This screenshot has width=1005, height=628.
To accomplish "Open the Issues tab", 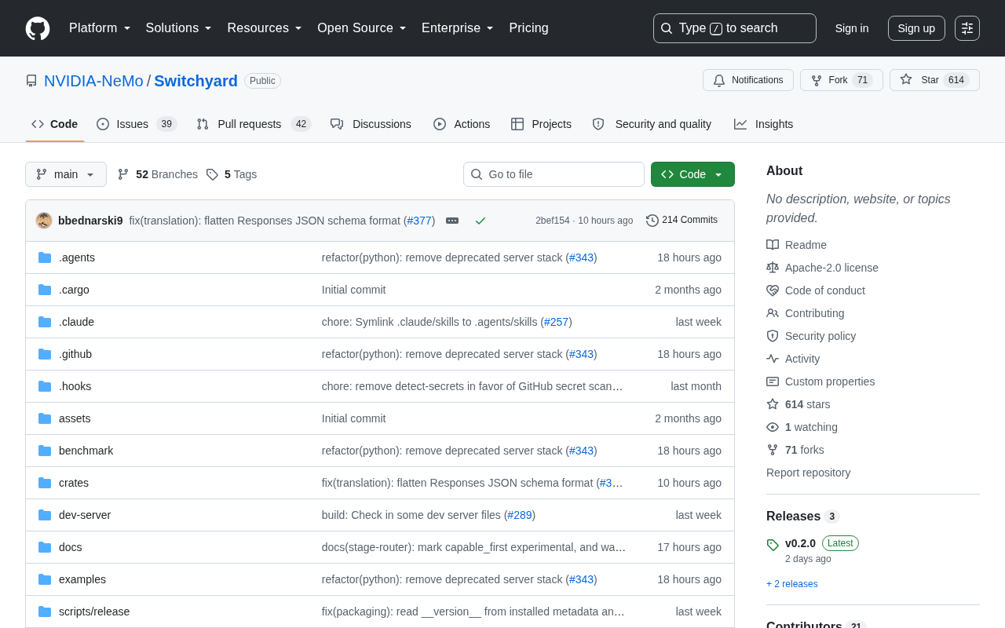I will (137, 124).
